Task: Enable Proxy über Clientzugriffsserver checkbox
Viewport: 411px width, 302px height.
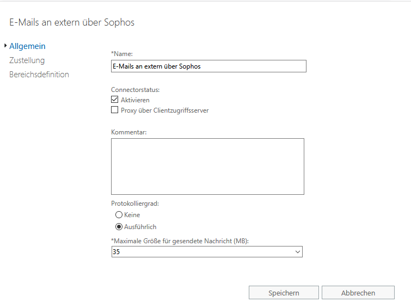Action: coord(114,110)
